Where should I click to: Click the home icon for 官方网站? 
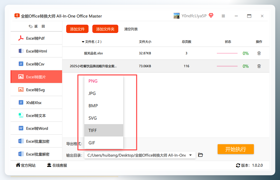click(18, 165)
